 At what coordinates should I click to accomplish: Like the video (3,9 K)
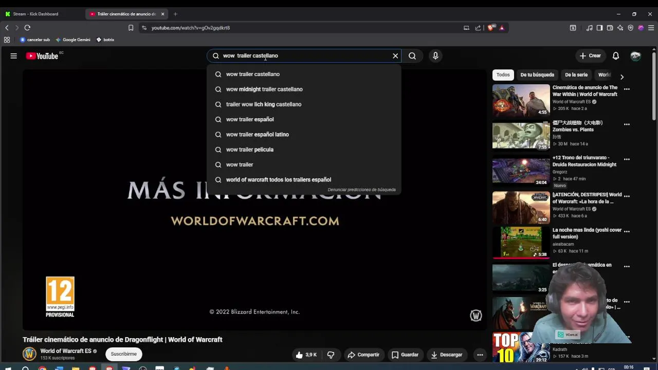(306, 355)
